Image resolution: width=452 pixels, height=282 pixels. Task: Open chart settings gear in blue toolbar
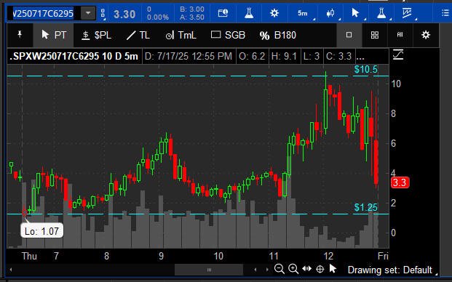(274, 13)
